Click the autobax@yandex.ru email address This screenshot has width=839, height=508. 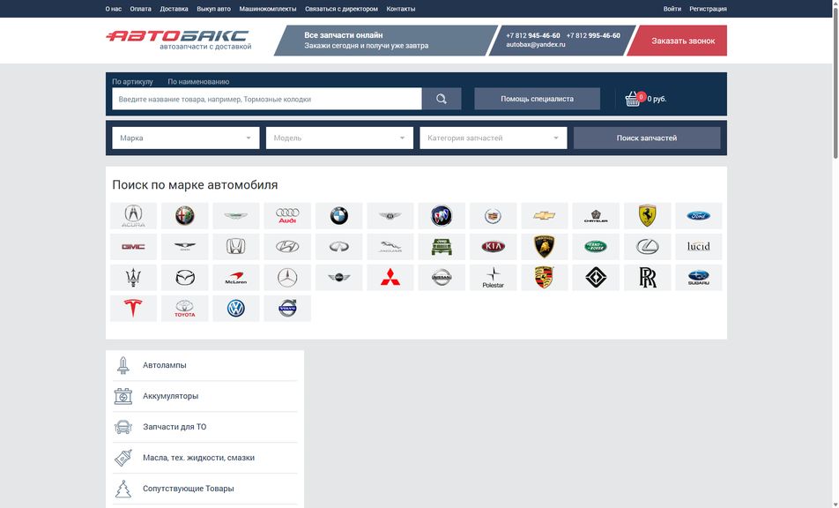click(x=536, y=45)
